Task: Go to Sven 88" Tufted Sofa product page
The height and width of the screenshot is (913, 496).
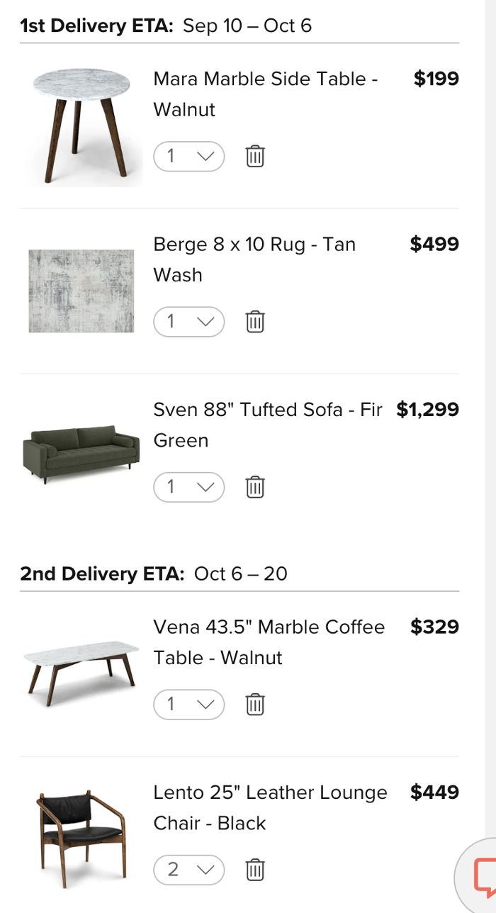Action: pos(267,425)
